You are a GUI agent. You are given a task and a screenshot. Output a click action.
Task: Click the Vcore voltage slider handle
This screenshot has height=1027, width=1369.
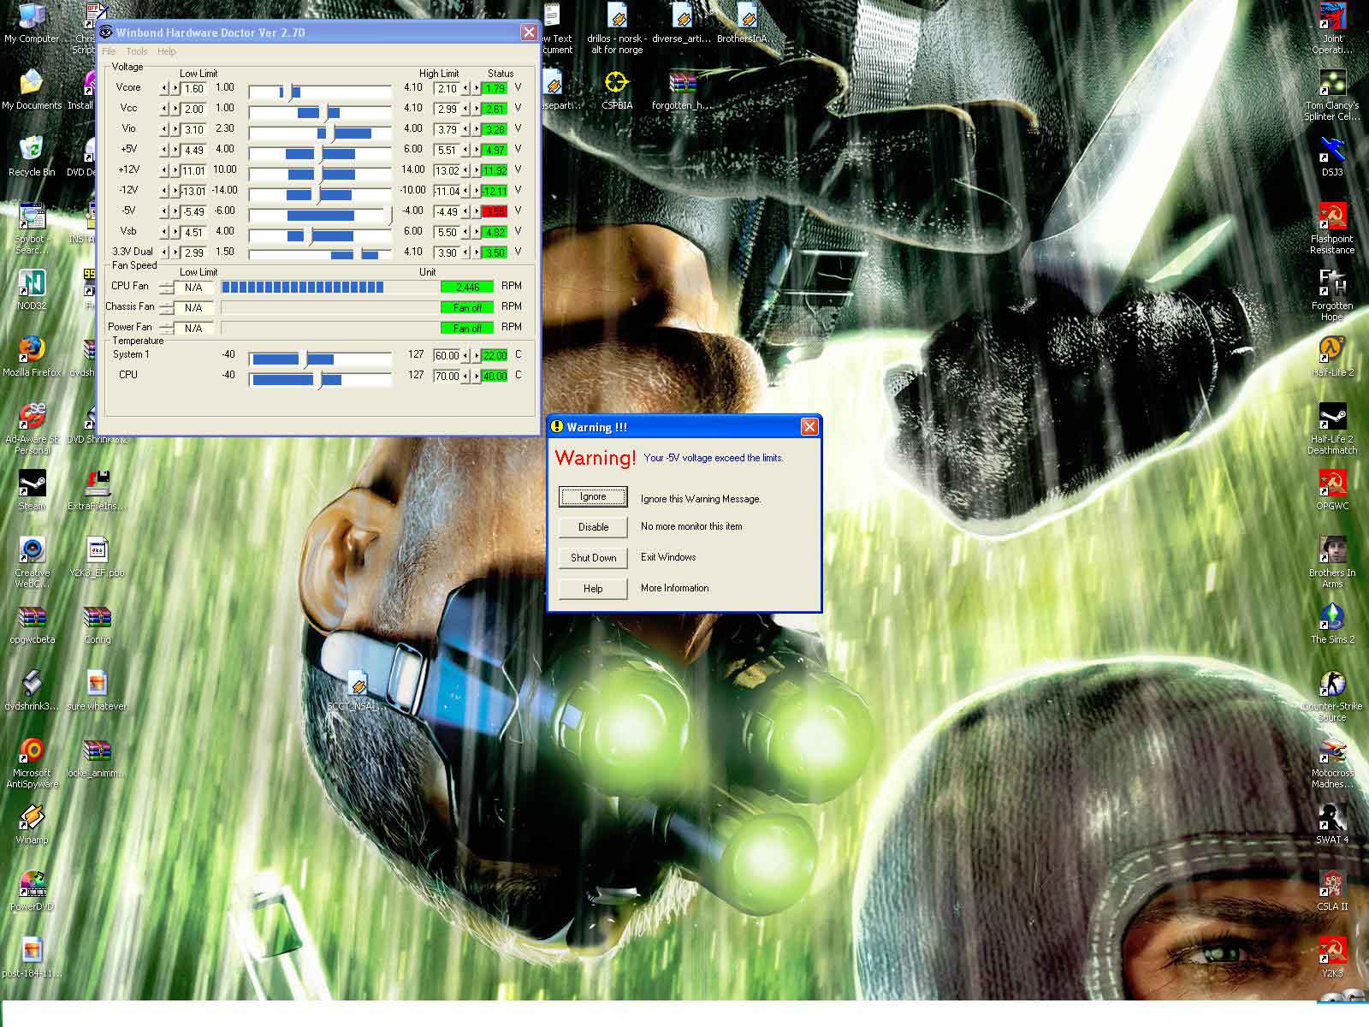click(291, 92)
